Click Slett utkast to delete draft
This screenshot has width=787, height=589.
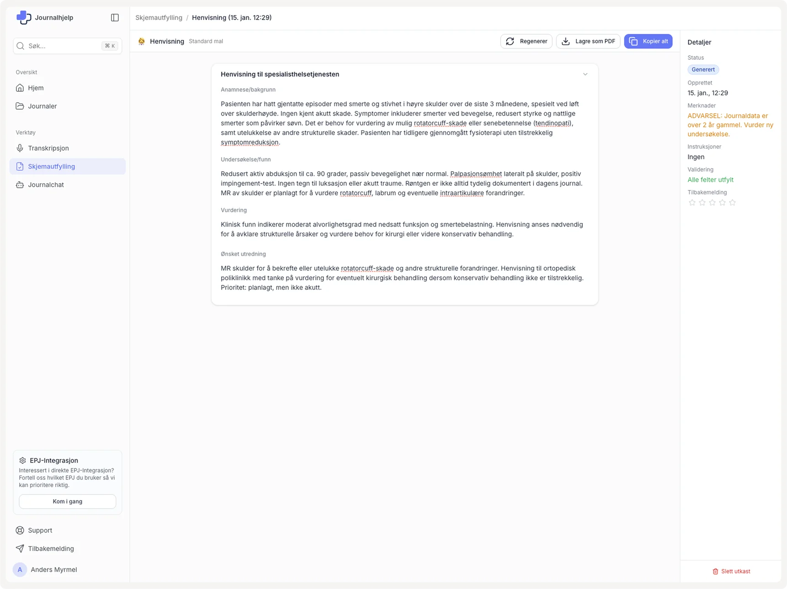point(731,571)
